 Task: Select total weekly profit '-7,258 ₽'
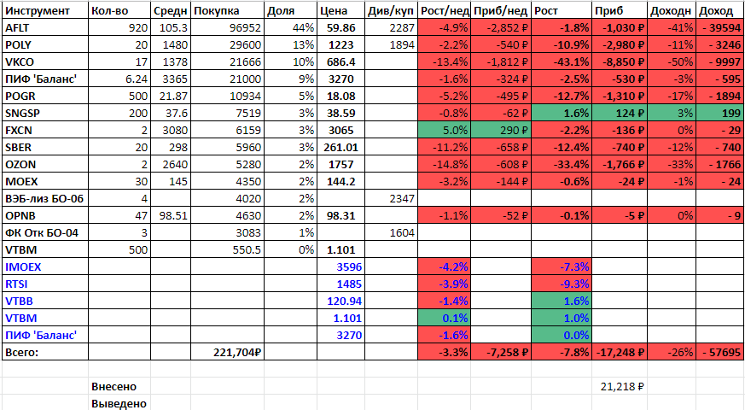(501, 353)
